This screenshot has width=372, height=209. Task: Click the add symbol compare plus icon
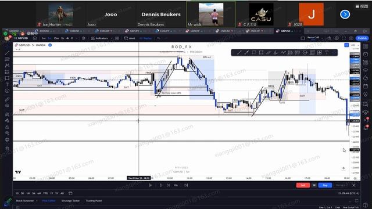coord(35,38)
